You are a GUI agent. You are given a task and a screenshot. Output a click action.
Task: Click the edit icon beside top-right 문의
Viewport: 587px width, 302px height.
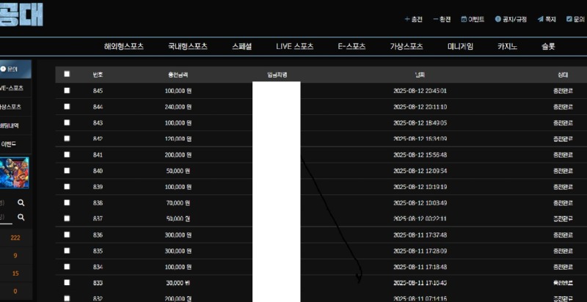[x=569, y=19]
